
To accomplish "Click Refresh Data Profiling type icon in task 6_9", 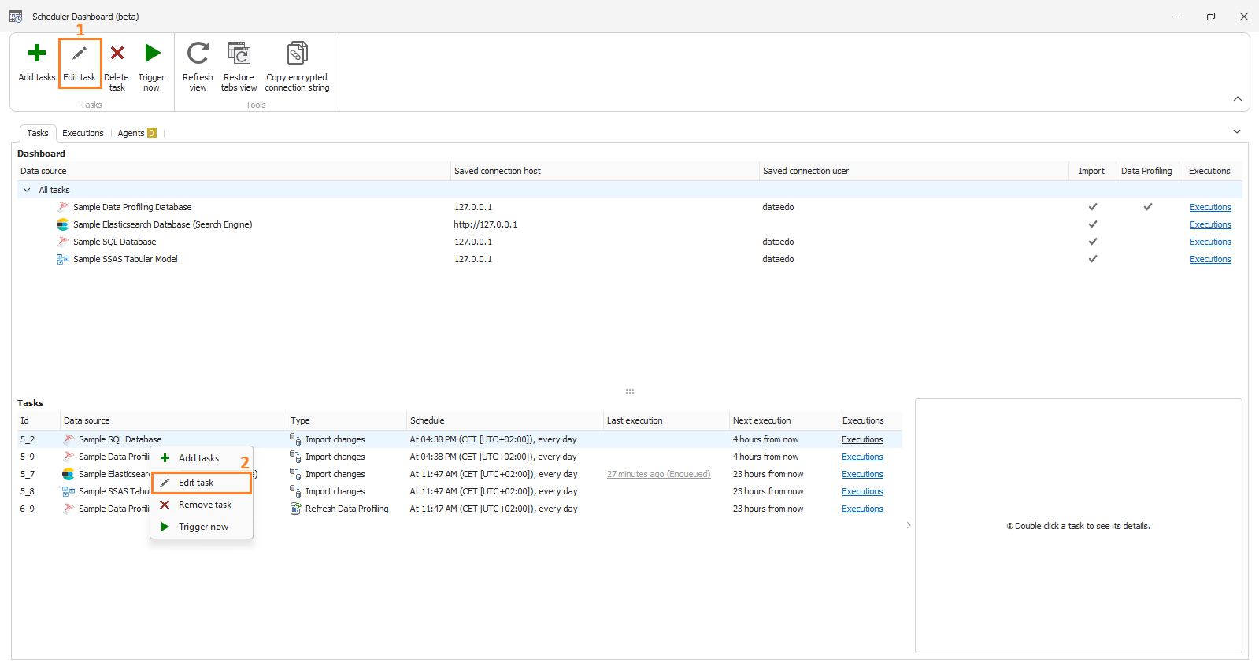I will tap(295, 509).
